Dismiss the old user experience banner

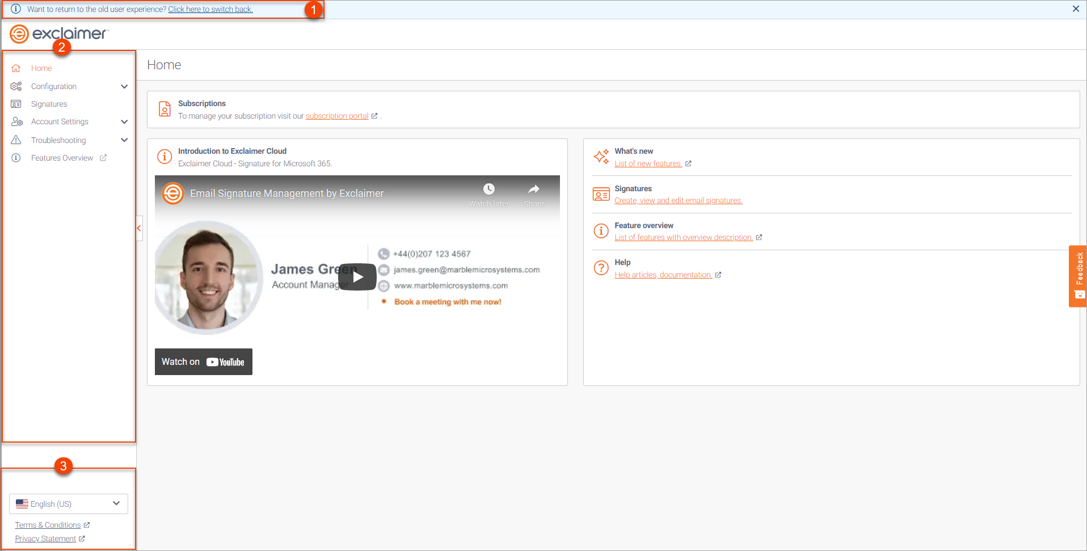tap(1076, 9)
